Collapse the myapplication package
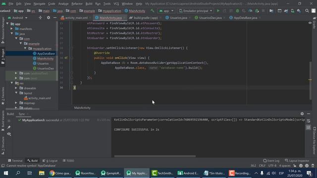Viewport: 317px width, 178px height. coord(25,48)
